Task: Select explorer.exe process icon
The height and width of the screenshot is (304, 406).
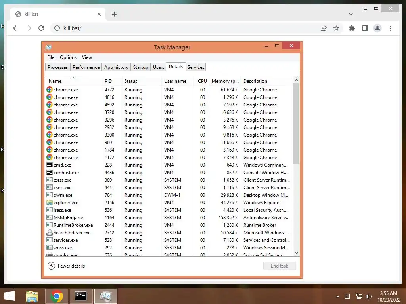Action: [50, 202]
